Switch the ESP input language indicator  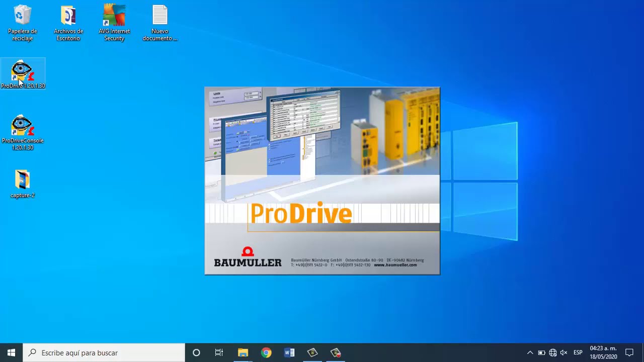coord(578,353)
